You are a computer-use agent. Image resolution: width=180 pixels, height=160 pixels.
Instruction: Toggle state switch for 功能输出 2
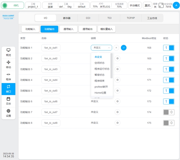pyautogui.click(x=169, y=58)
